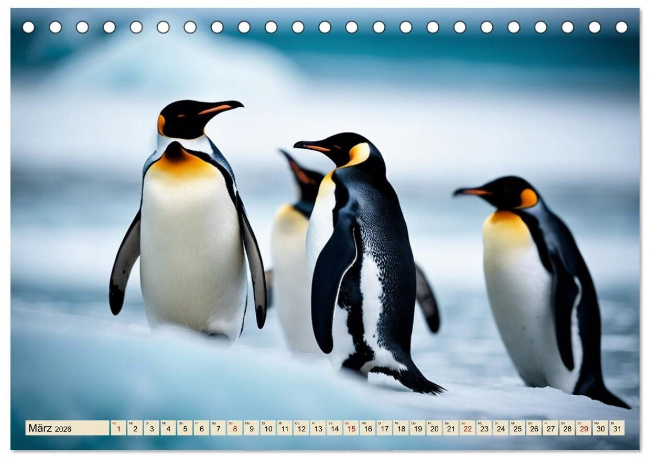The height and width of the screenshot is (457, 649).
Task: Click the red Sunday 22 date cell
Action: point(467,428)
